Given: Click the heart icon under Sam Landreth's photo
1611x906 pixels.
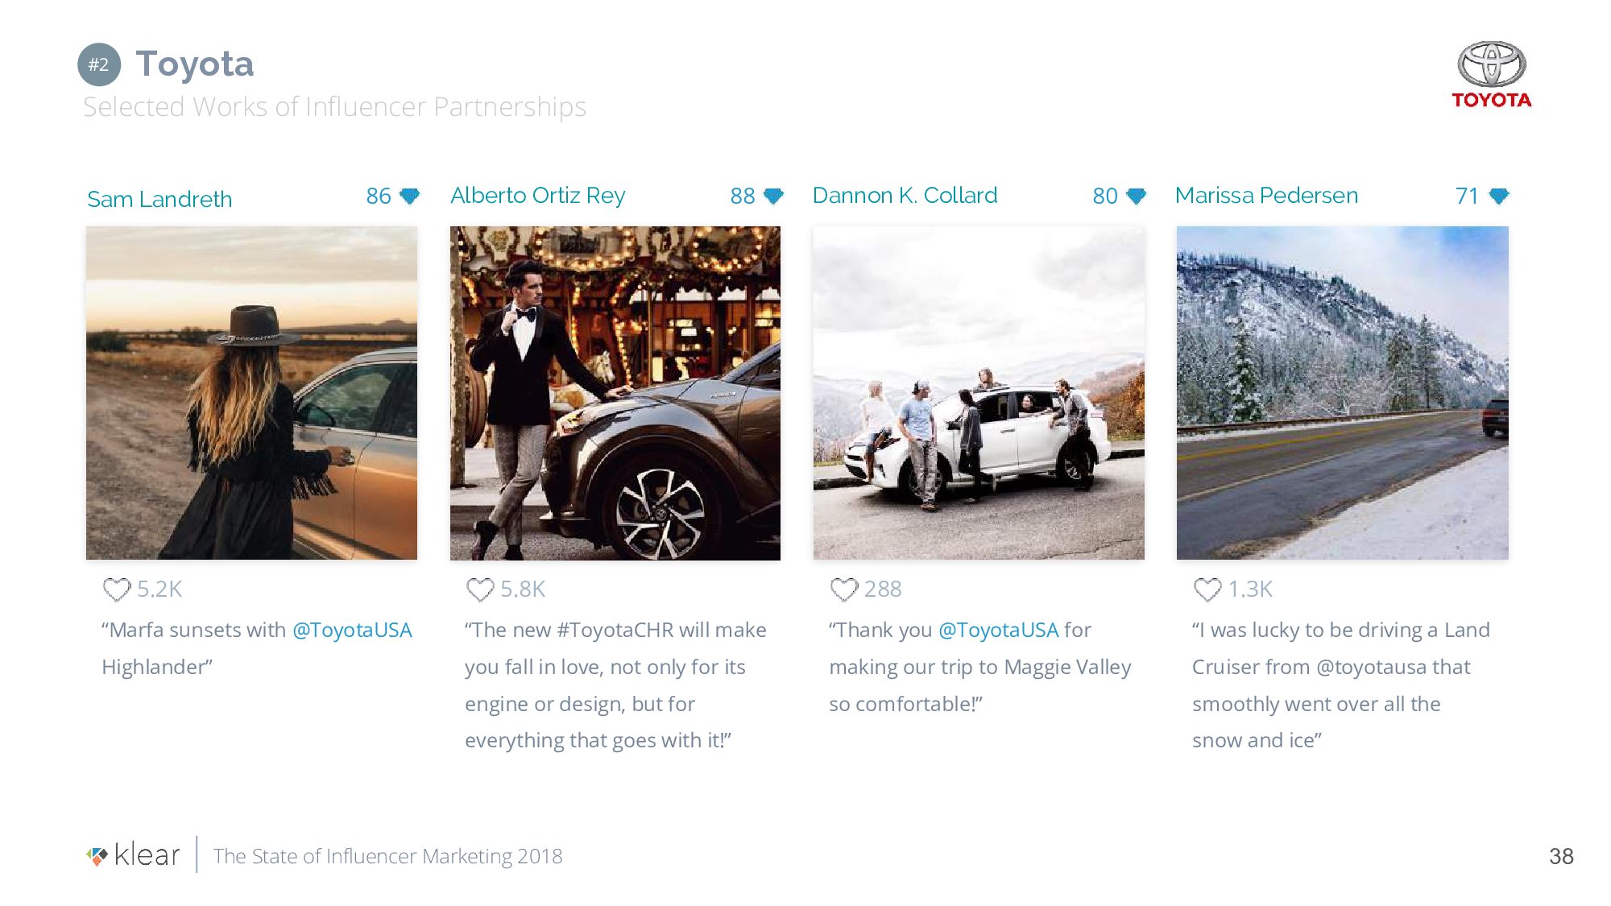Looking at the screenshot, I should pyautogui.click(x=117, y=590).
